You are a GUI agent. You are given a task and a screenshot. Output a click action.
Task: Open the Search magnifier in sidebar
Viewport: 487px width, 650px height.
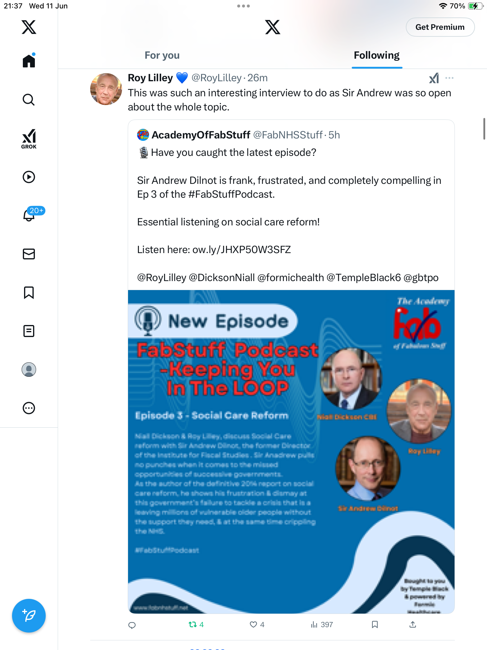pyautogui.click(x=29, y=100)
